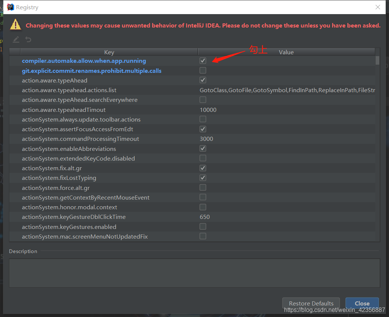The width and height of the screenshot is (389, 317).
Task: Close the Registry dialog with X
Action: pos(377,7)
